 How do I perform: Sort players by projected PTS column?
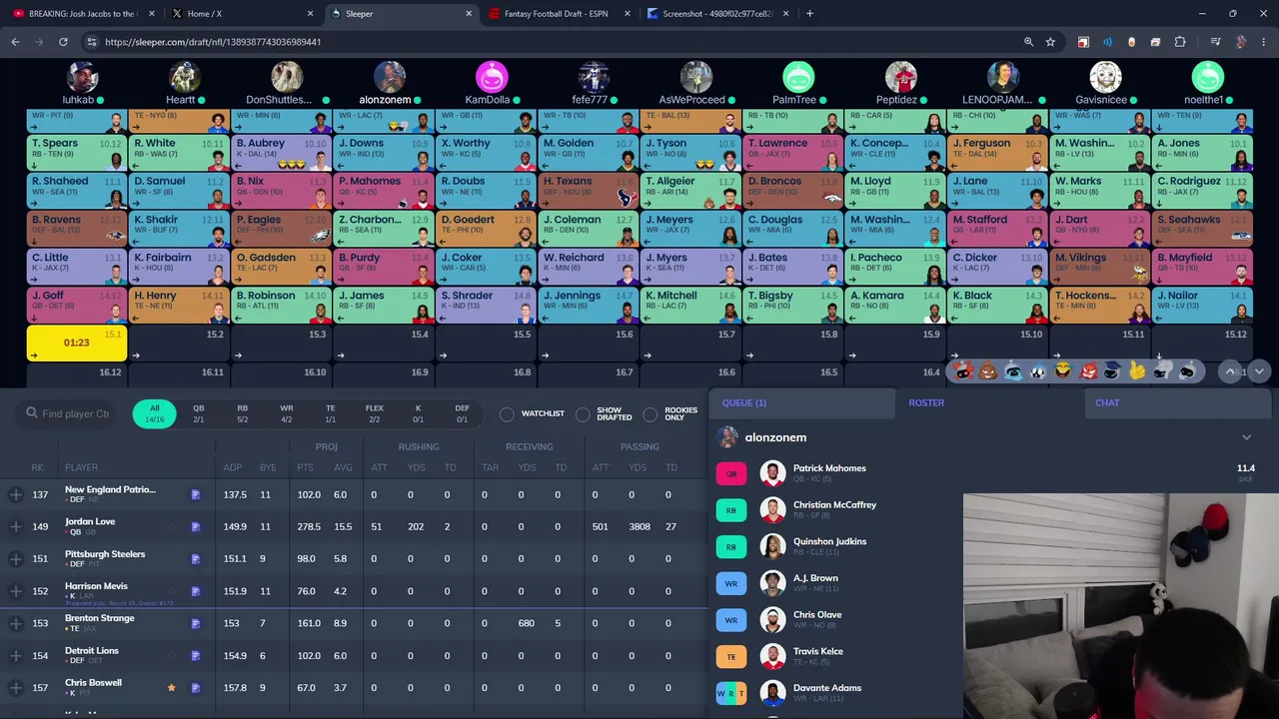(306, 467)
